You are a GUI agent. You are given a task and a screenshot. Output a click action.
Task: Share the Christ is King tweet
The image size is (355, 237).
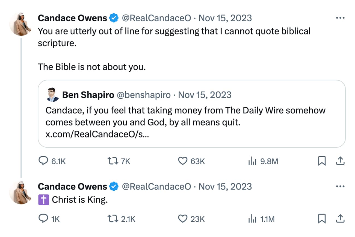pos(340,219)
